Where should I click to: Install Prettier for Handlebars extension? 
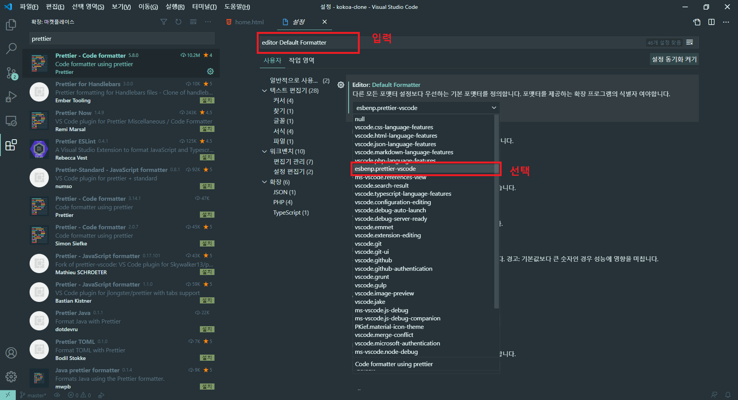pos(207,100)
